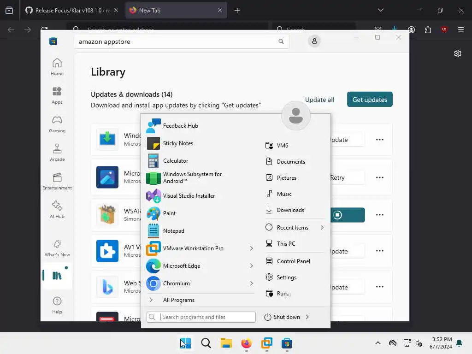Open Gaming section in Store
This screenshot has width=472, height=354.
(57, 124)
